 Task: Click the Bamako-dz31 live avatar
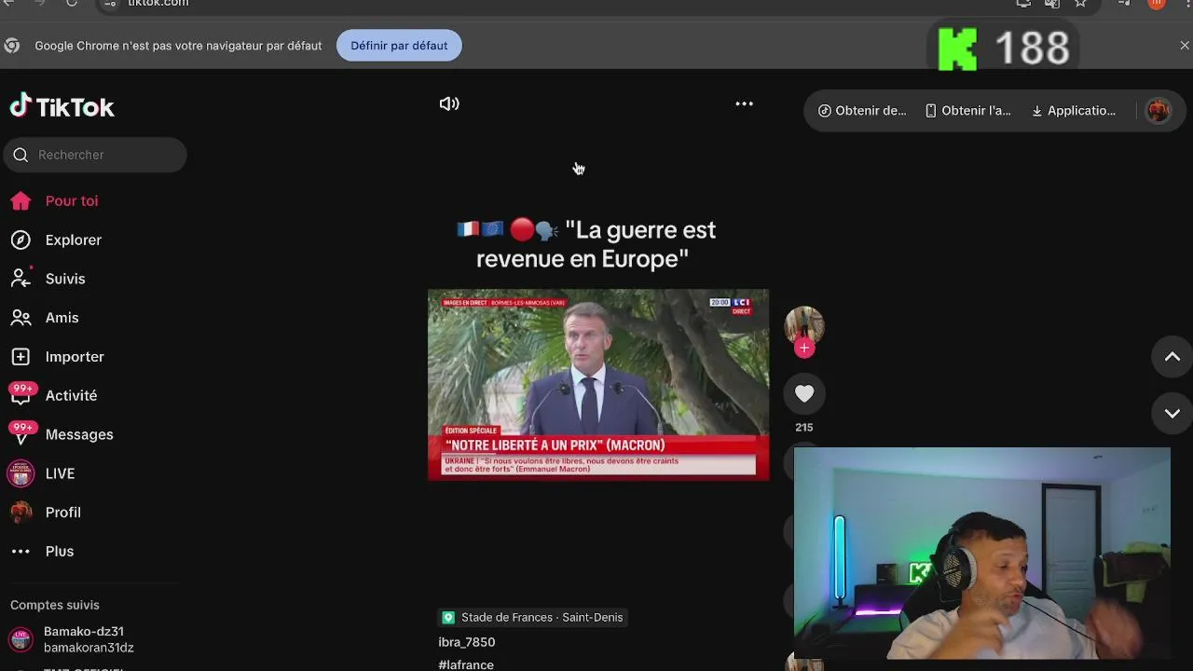[x=21, y=639]
